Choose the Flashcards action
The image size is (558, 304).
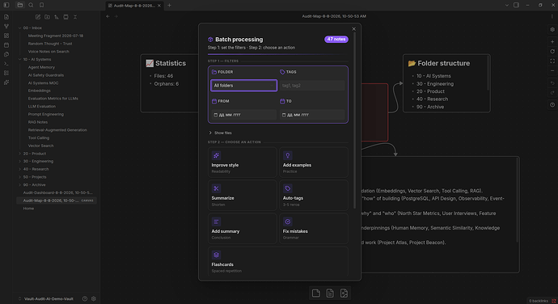[x=278, y=261]
